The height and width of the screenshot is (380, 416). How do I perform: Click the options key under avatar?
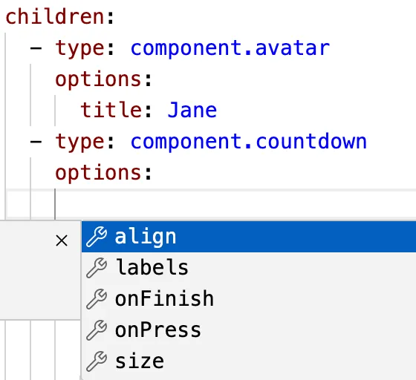98,79
